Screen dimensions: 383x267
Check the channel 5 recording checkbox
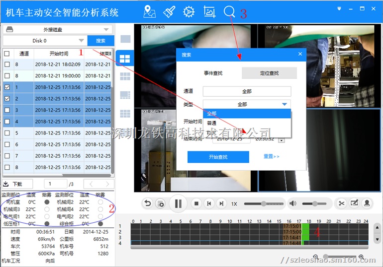(7, 133)
